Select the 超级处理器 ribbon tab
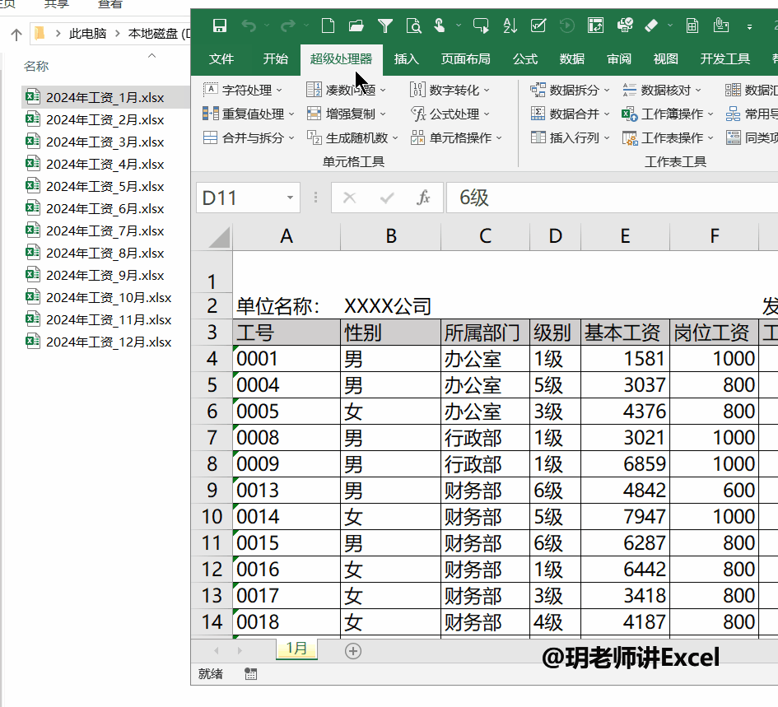Image resolution: width=778 pixels, height=707 pixels. (x=341, y=59)
